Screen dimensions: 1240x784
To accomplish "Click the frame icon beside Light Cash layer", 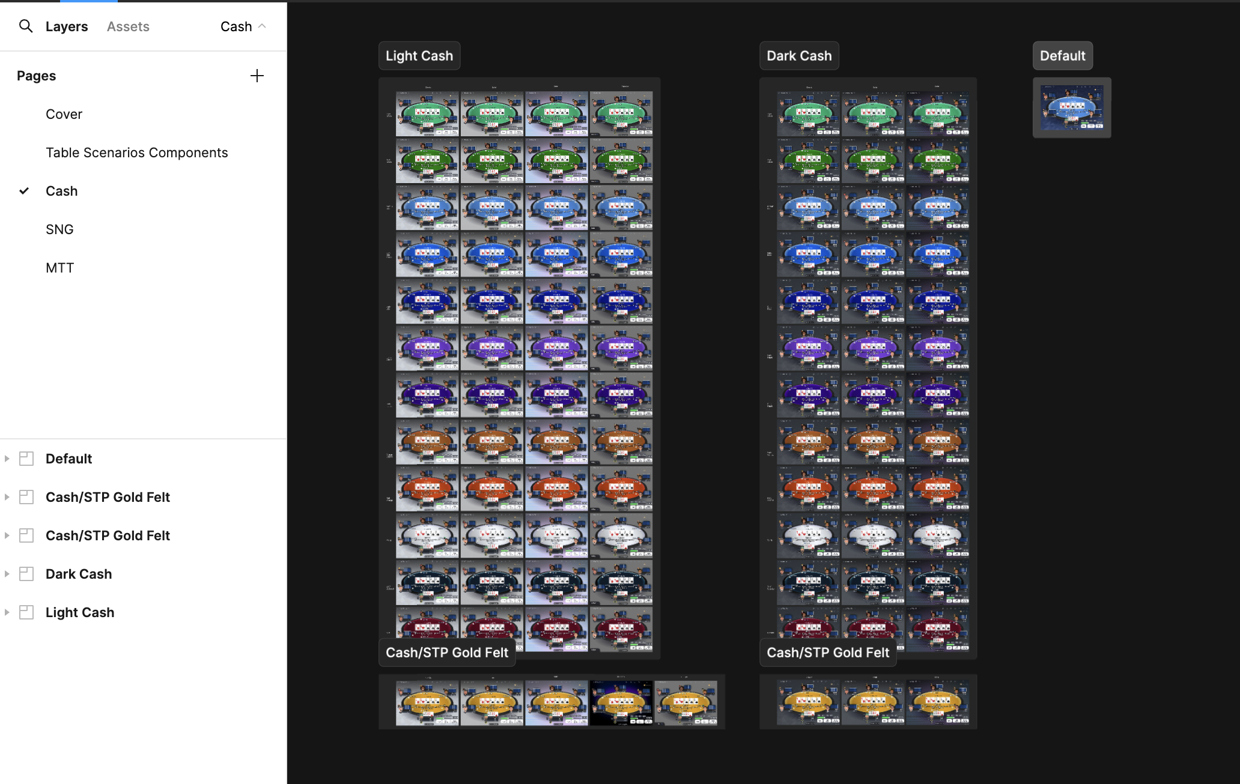I will click(26, 612).
